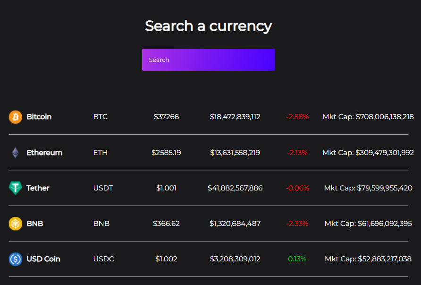Viewport: 421px width, 285px height.
Task: Click the Bitcoin logo icon
Action: [x=16, y=117]
